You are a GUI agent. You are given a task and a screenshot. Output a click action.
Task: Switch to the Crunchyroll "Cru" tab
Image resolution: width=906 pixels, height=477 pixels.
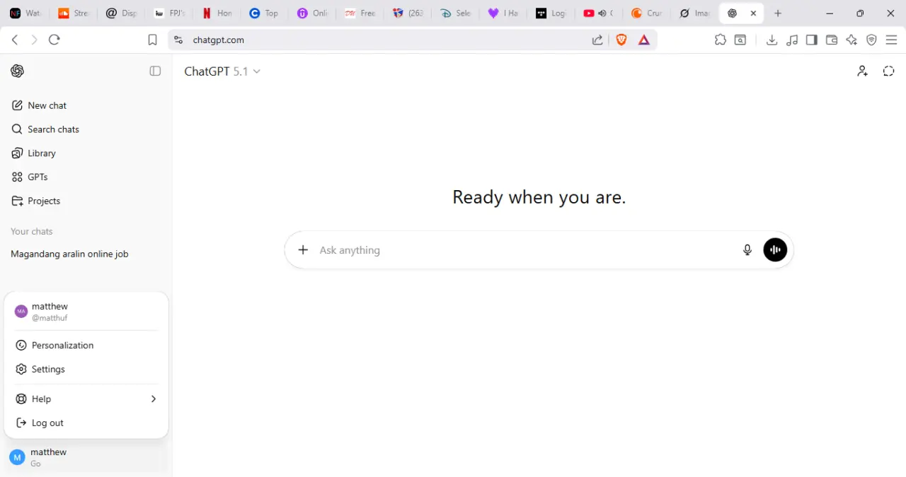pyautogui.click(x=646, y=13)
